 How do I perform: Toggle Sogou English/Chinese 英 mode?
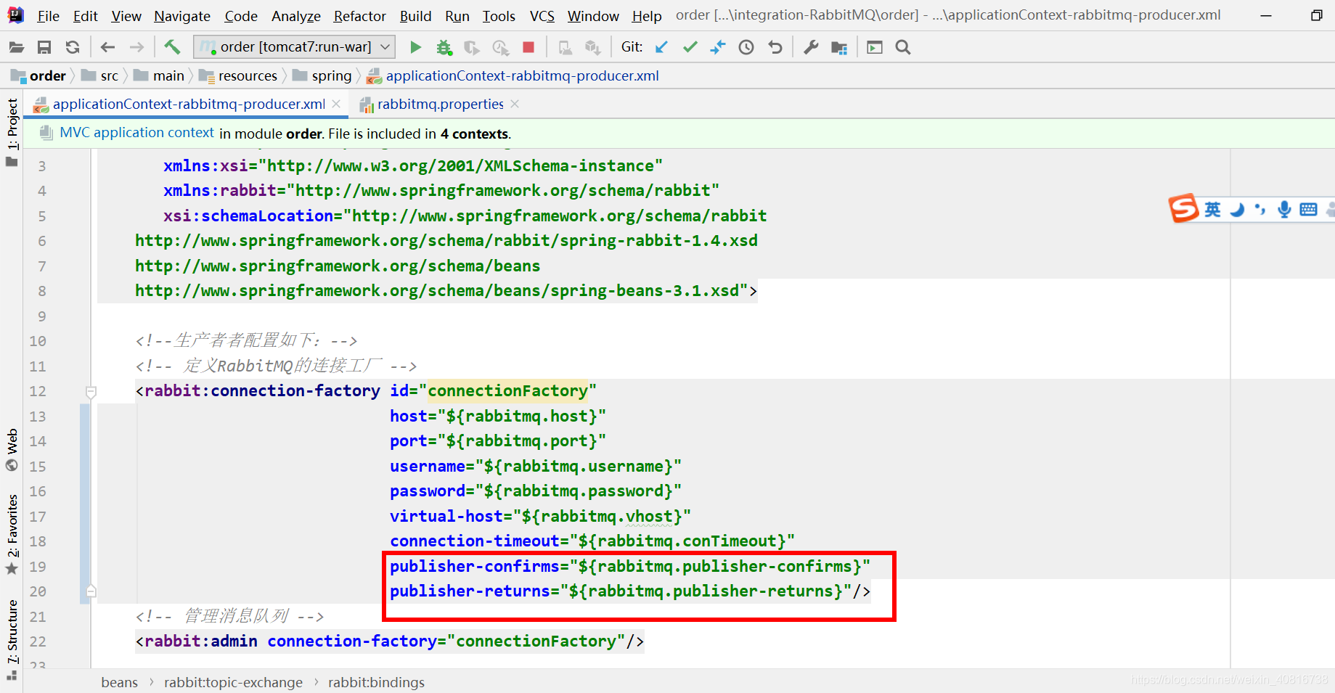click(1213, 210)
